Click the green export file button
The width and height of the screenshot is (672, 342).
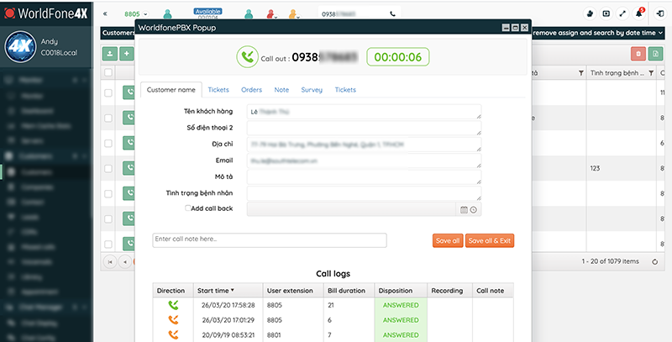click(x=655, y=54)
